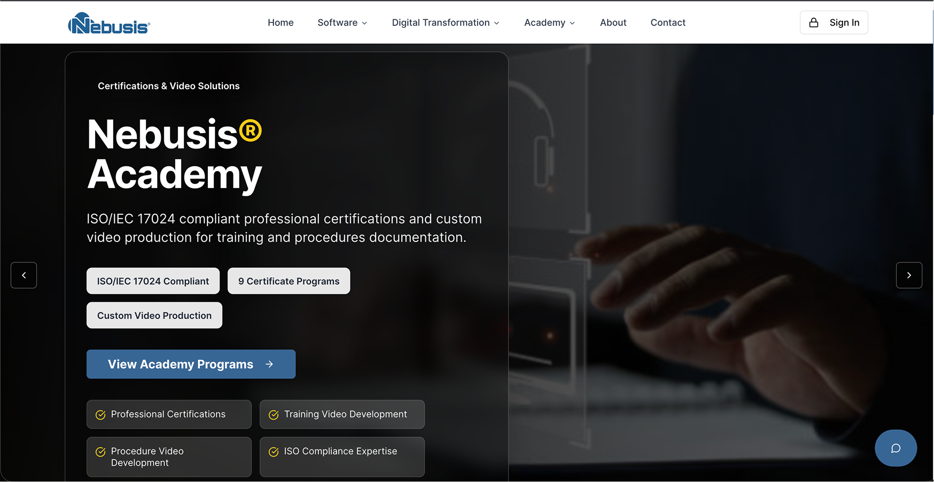Screen dimensions: 934x482
Task: Click checkmark icon beside ISO Compliance Expertise
Action: tap(274, 452)
